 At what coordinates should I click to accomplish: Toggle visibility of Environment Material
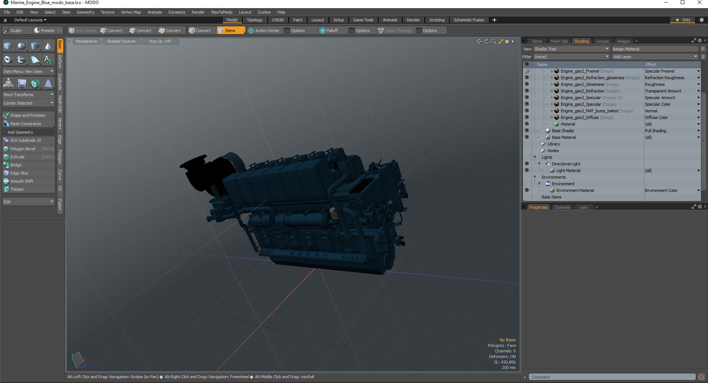[x=527, y=190]
